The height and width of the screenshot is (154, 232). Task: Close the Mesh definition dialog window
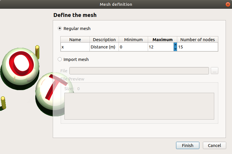(x=228, y=4)
